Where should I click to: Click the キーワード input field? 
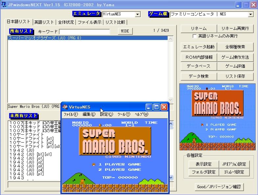pyautogui.click(x=84, y=31)
